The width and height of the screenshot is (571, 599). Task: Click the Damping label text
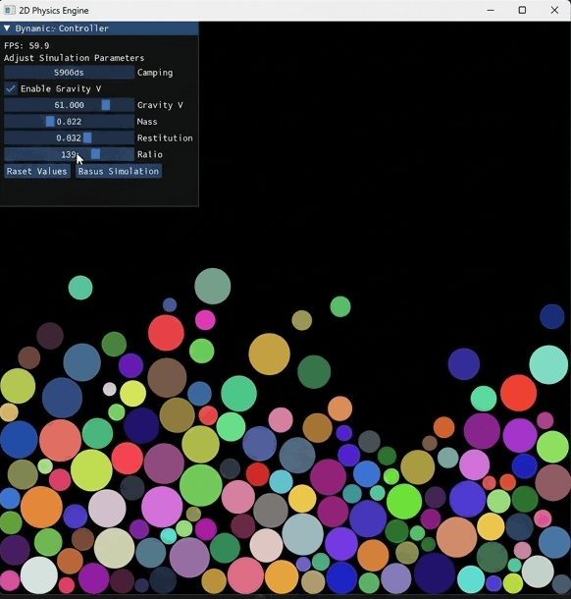pyautogui.click(x=155, y=73)
